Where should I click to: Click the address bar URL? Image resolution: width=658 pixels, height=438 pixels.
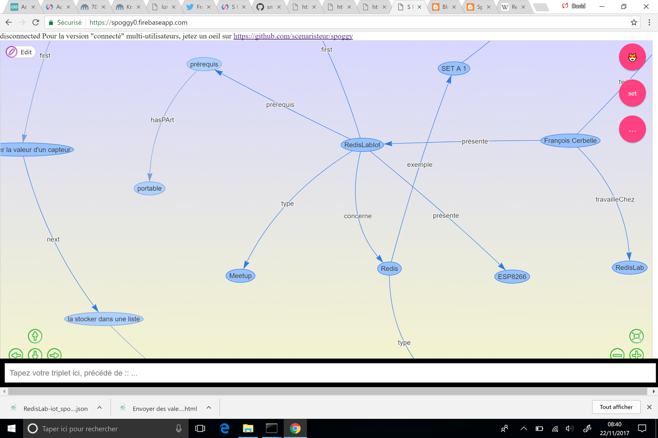(x=138, y=23)
